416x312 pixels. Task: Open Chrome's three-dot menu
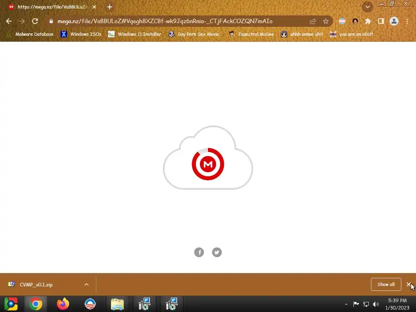[x=407, y=21]
